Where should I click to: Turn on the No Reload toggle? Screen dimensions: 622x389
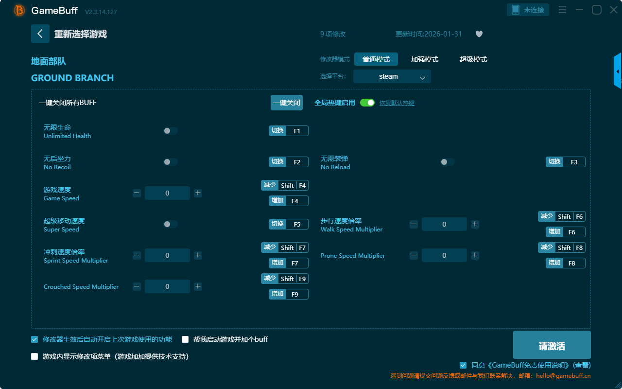pos(447,162)
